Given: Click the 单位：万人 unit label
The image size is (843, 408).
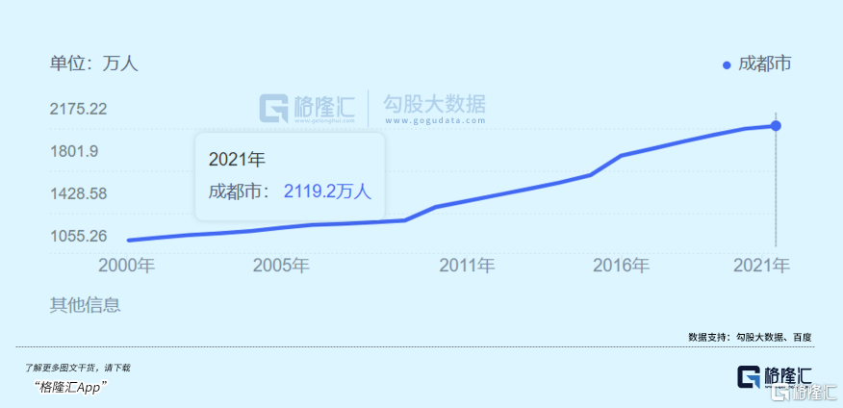Looking at the screenshot, I should click(x=94, y=64).
